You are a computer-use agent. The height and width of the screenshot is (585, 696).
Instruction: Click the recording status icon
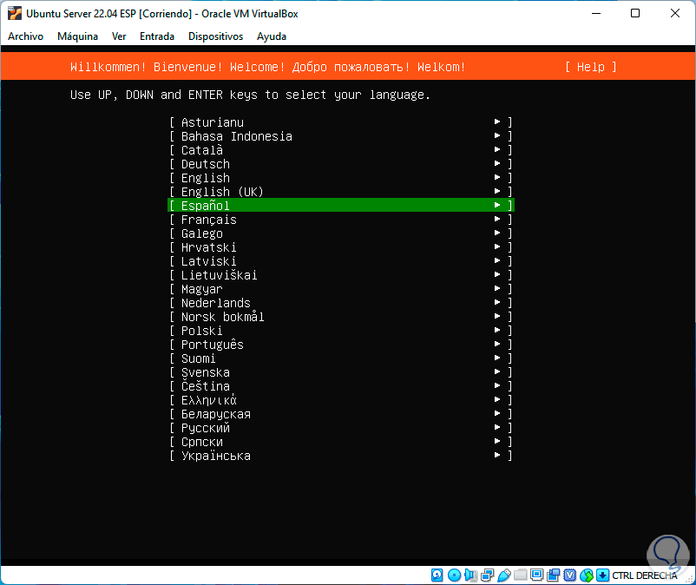click(553, 575)
